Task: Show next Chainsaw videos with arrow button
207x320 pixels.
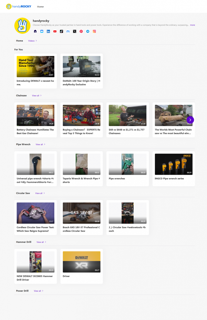Action: coord(190,120)
